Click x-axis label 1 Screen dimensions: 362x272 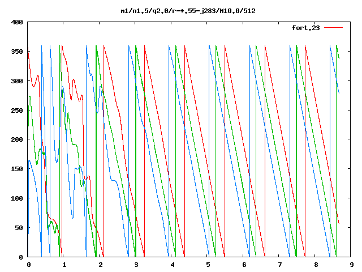64,265
